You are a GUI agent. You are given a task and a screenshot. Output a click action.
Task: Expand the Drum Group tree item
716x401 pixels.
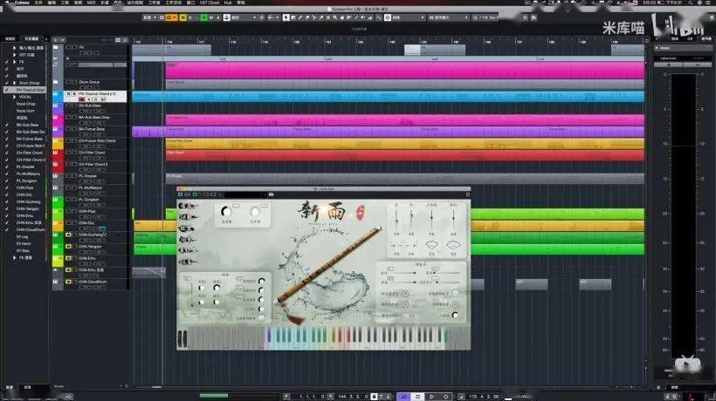pyautogui.click(x=14, y=83)
